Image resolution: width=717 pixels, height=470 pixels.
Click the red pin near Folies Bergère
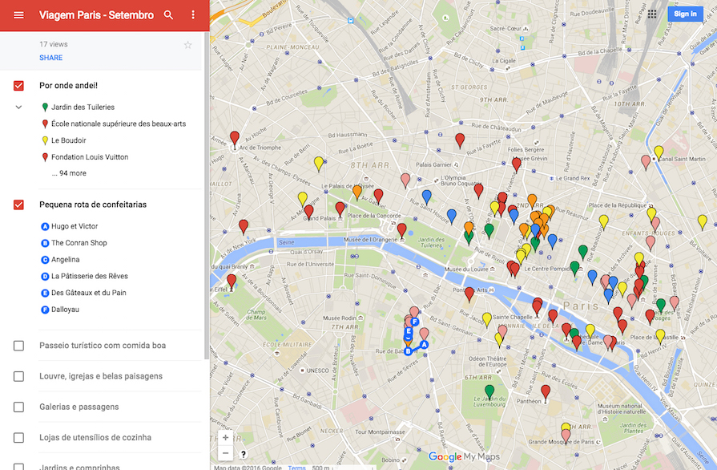click(516, 164)
